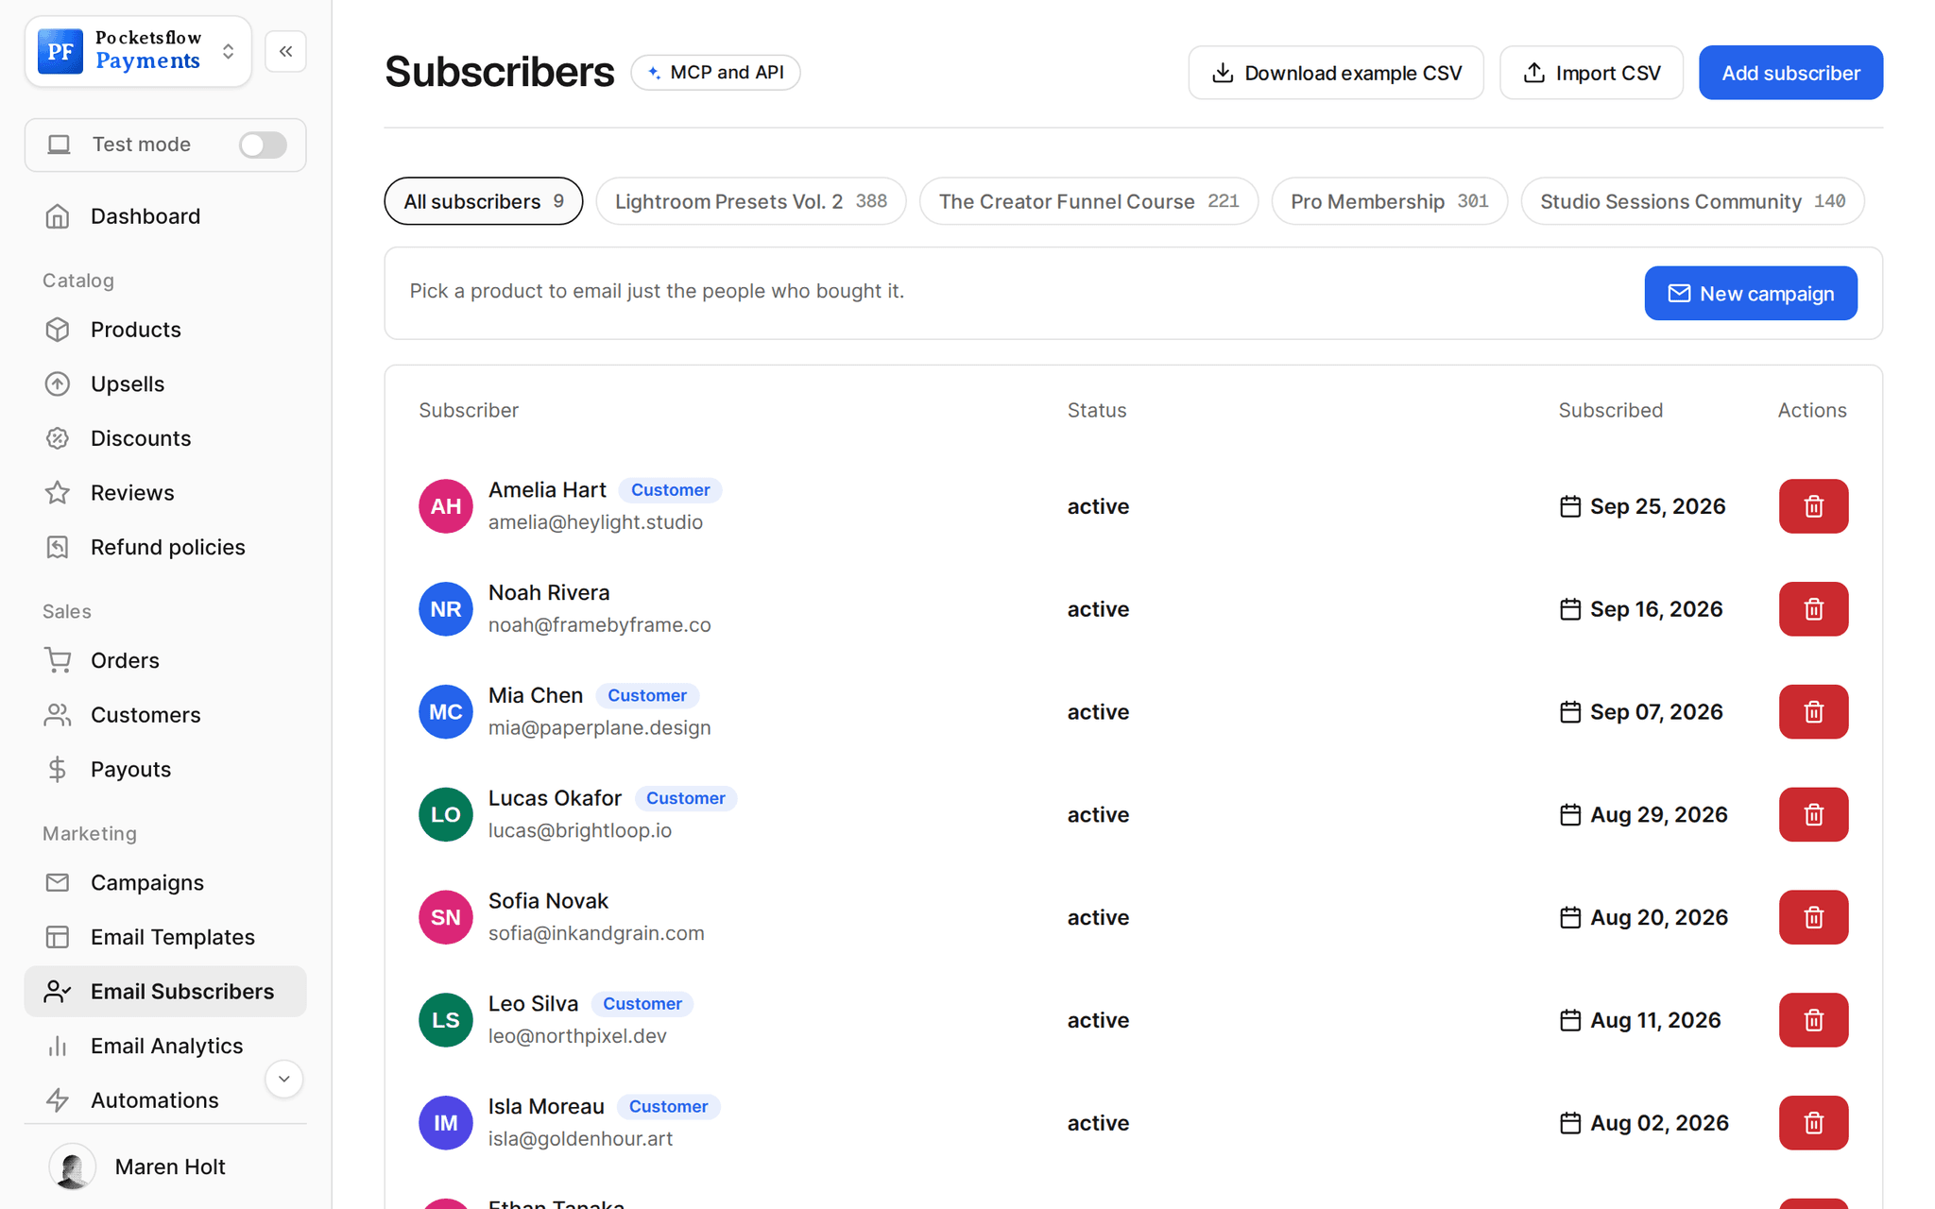
Task: Filter by Pro Membership
Action: pos(1389,201)
